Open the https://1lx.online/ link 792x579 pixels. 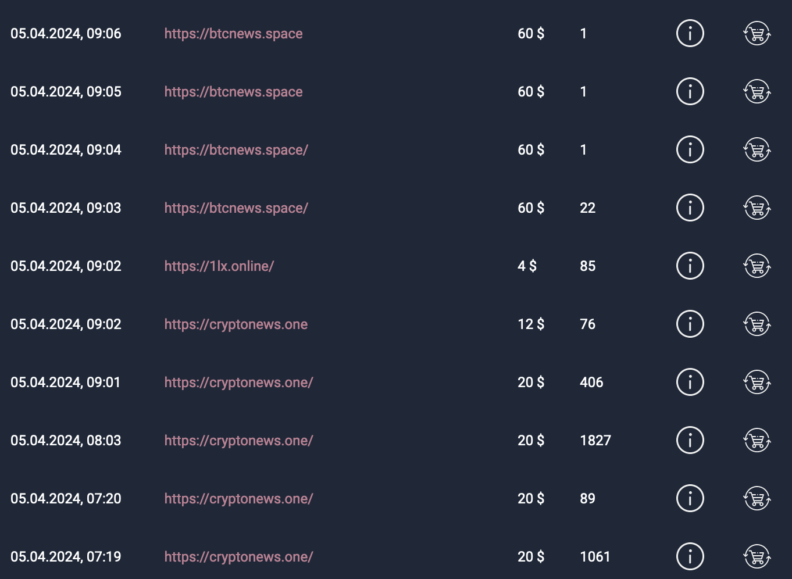click(219, 266)
